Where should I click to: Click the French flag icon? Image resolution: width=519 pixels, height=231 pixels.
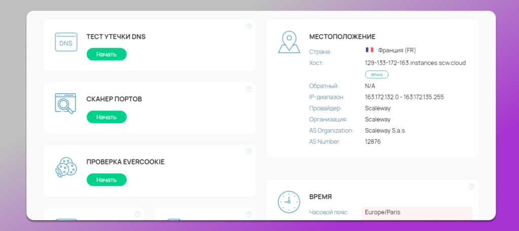click(x=369, y=50)
